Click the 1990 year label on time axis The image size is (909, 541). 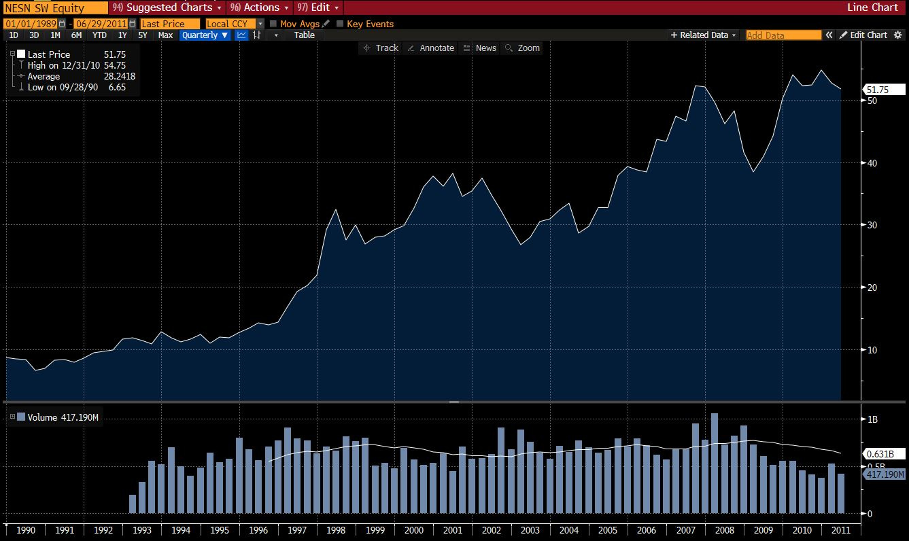click(x=25, y=531)
